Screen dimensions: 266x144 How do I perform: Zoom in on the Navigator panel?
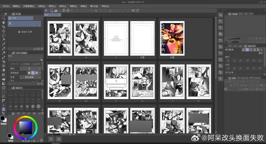[253, 39]
